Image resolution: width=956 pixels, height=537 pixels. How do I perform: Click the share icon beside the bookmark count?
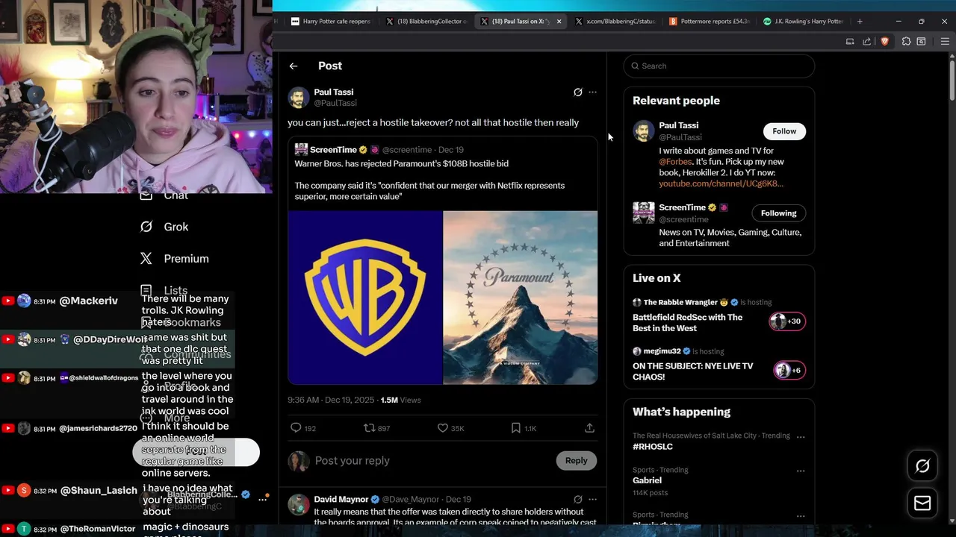pyautogui.click(x=589, y=428)
